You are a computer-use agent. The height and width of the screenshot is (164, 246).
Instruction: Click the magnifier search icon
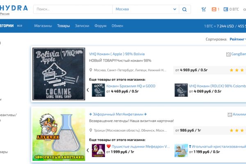coord(185,9)
